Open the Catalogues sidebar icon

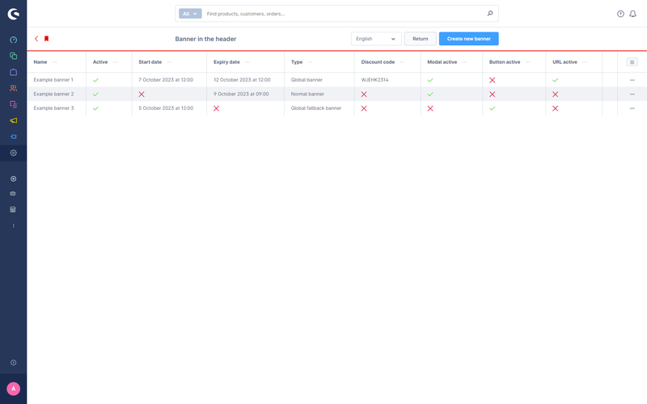tap(13, 56)
